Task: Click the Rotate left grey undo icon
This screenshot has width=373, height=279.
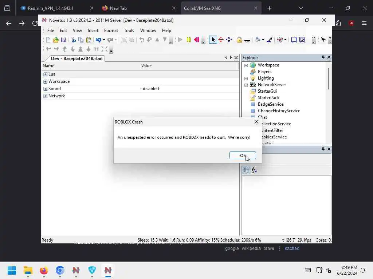Action: pos(142,40)
